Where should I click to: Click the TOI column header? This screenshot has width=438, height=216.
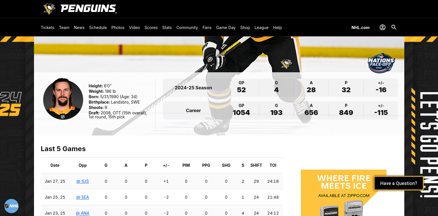click(273, 165)
